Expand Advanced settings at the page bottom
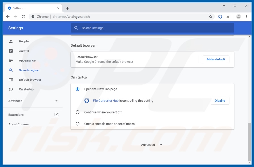This screenshot has width=254, height=167. 151,145
